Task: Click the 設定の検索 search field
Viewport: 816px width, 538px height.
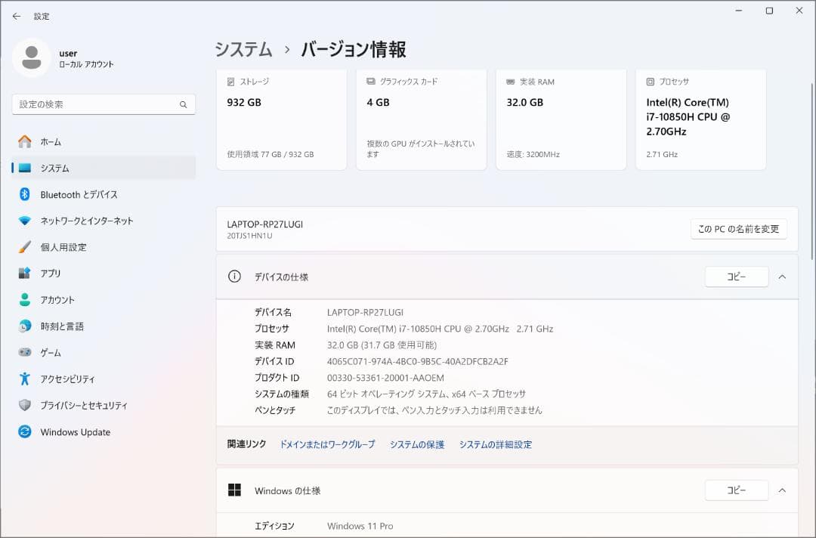Action: pyautogui.click(x=98, y=104)
